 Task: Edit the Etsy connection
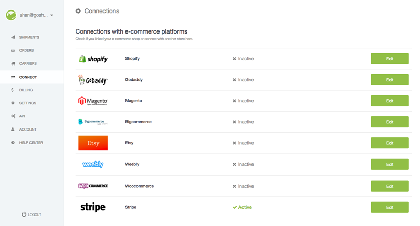pos(390,143)
